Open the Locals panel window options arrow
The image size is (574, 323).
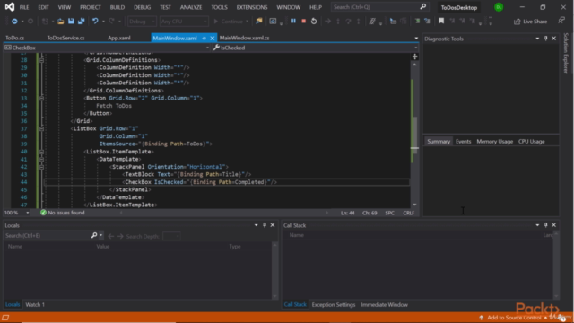(x=256, y=225)
